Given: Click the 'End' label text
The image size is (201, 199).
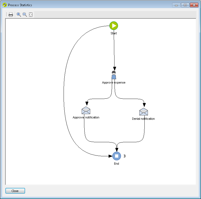Looking at the screenshot, I should point(116,164).
